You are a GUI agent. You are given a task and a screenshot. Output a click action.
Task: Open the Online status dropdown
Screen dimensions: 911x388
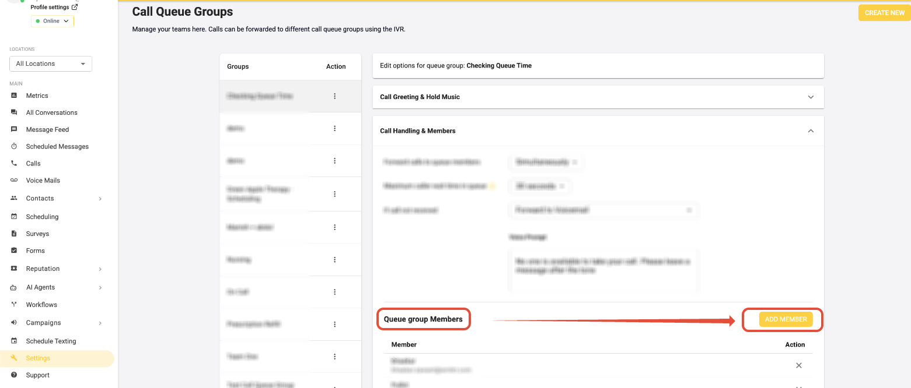click(x=52, y=21)
